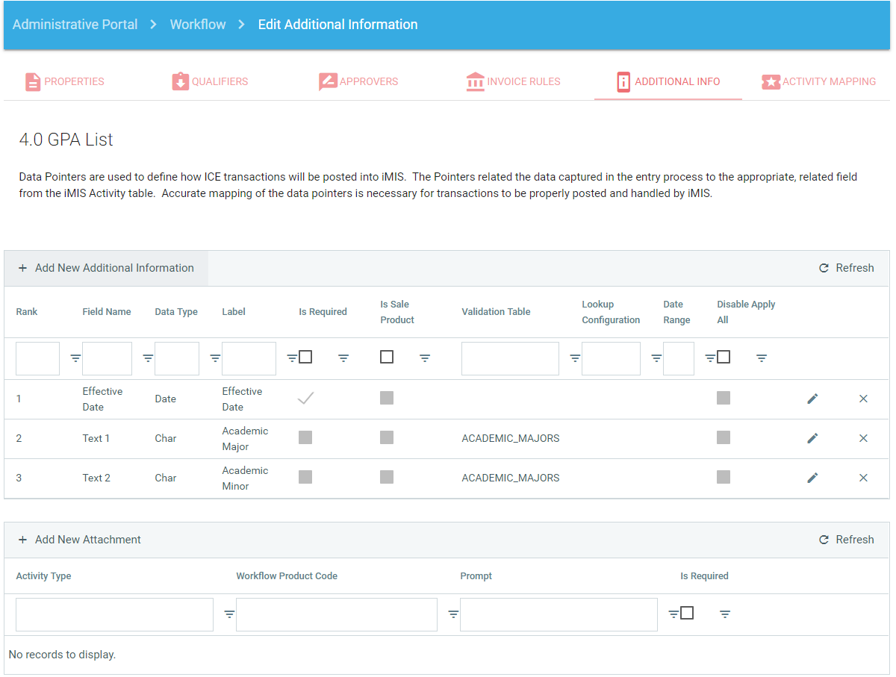Delete the Text 2 row using X icon
The width and height of the screenshot is (896, 677).
pyautogui.click(x=863, y=478)
